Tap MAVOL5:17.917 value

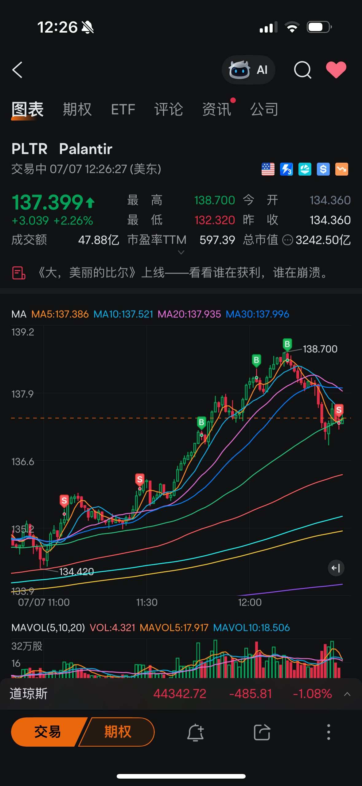[x=174, y=628]
